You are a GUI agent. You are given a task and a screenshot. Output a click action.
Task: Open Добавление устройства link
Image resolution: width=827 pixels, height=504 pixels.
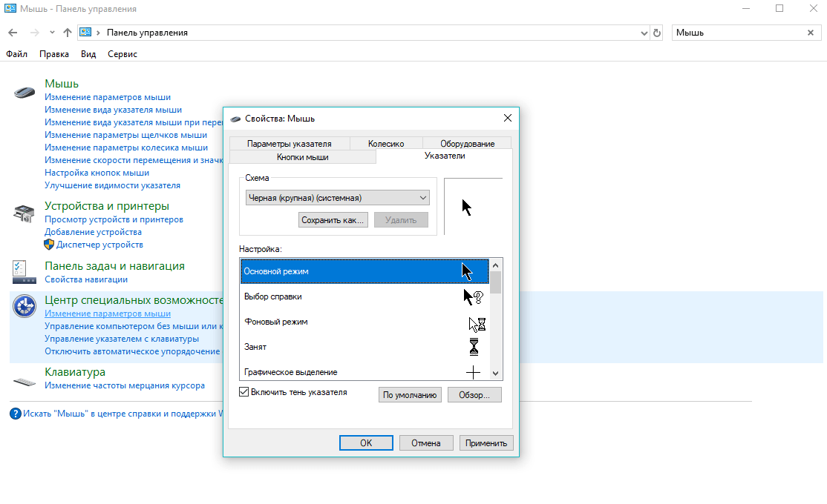click(94, 232)
